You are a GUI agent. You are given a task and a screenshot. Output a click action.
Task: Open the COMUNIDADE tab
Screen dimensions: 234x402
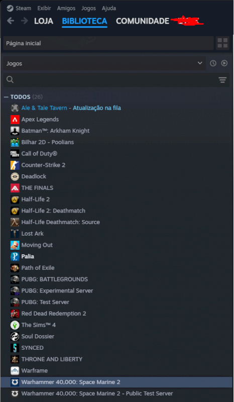click(143, 21)
